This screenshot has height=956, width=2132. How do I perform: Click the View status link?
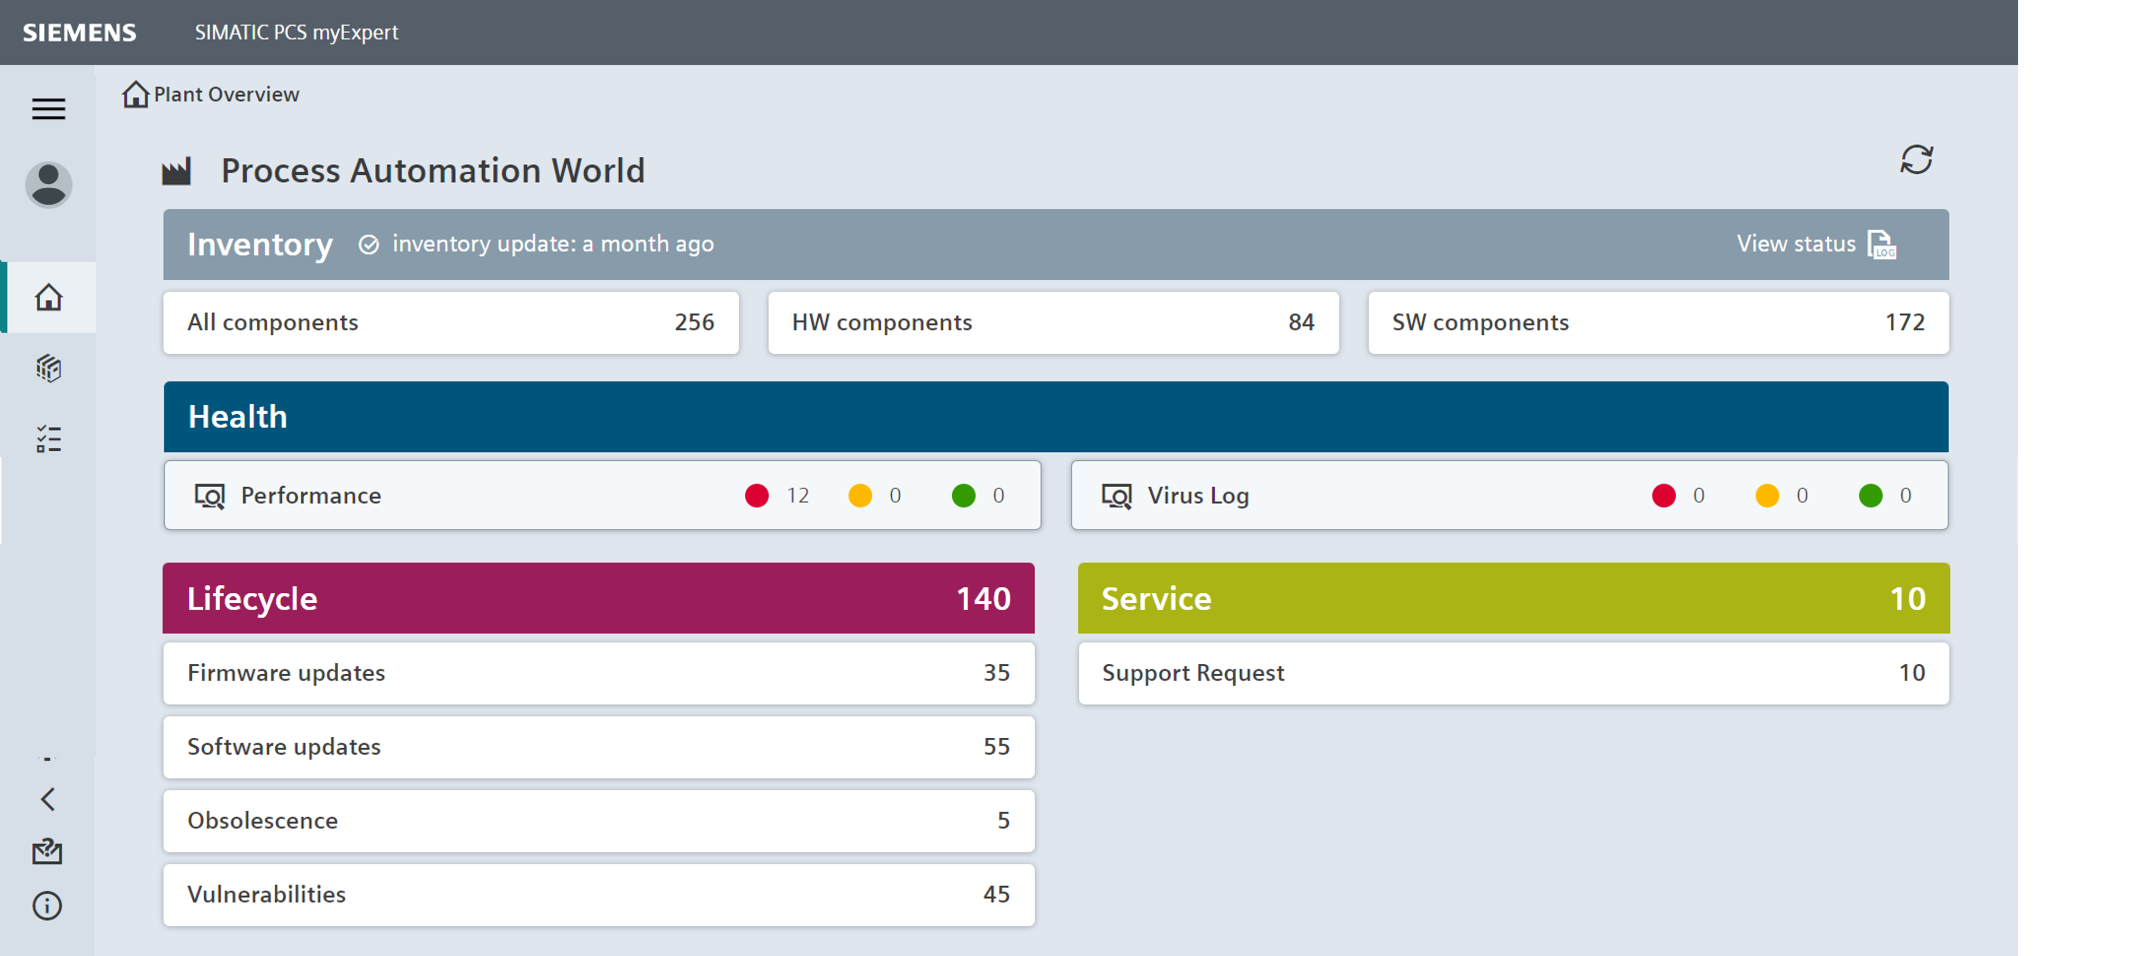click(x=1795, y=244)
